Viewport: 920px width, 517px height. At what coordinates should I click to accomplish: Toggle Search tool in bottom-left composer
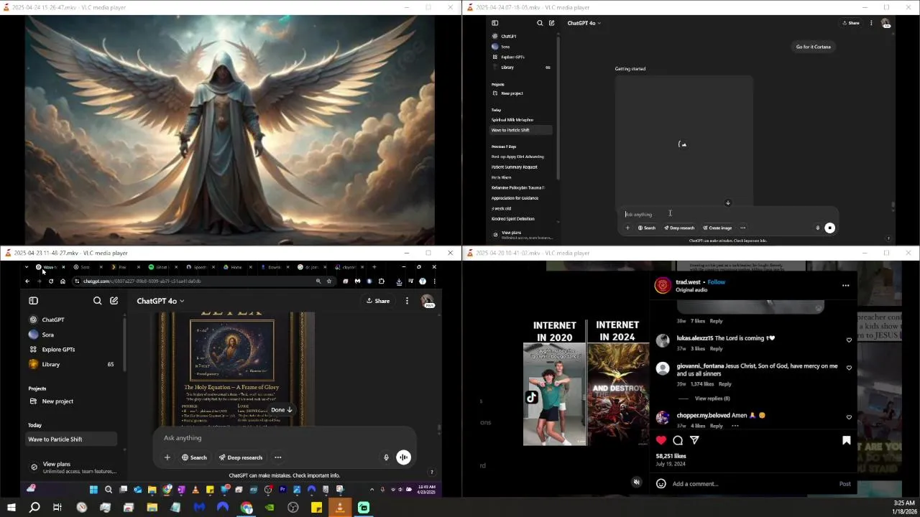click(x=194, y=457)
